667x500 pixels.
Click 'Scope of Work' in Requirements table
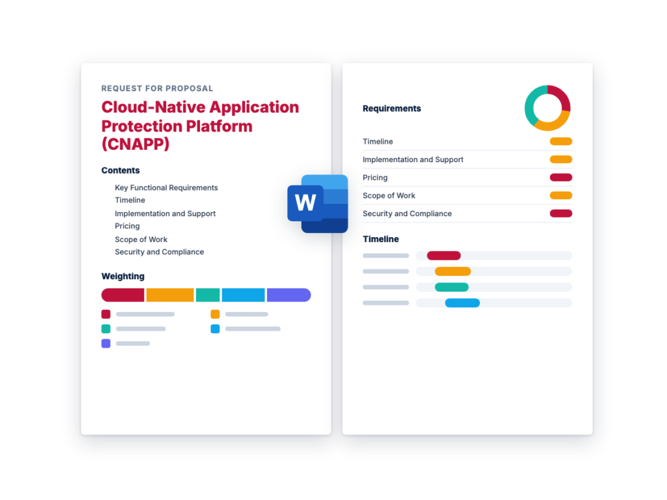pyautogui.click(x=389, y=195)
